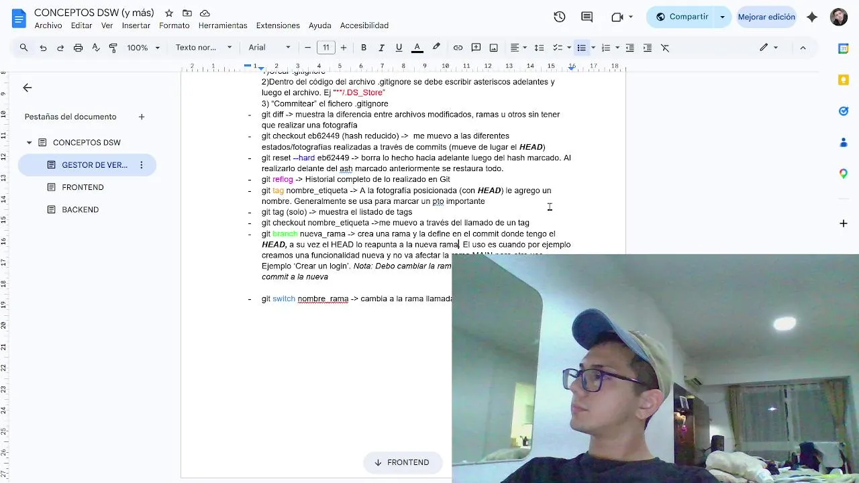Open the paragraph style dropdown

click(x=204, y=48)
